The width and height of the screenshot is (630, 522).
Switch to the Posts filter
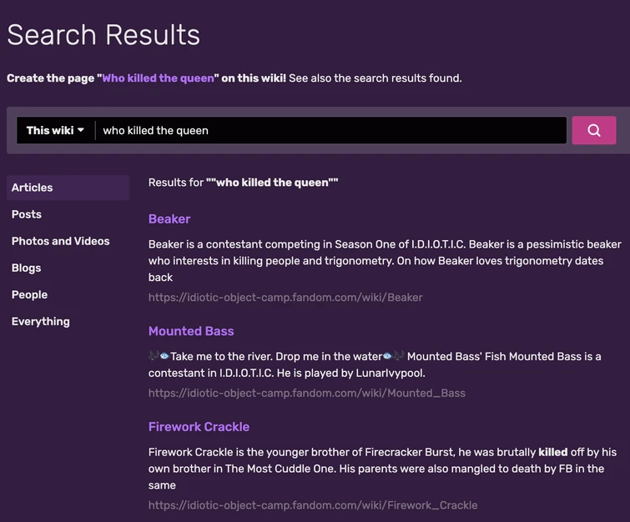[x=27, y=214]
